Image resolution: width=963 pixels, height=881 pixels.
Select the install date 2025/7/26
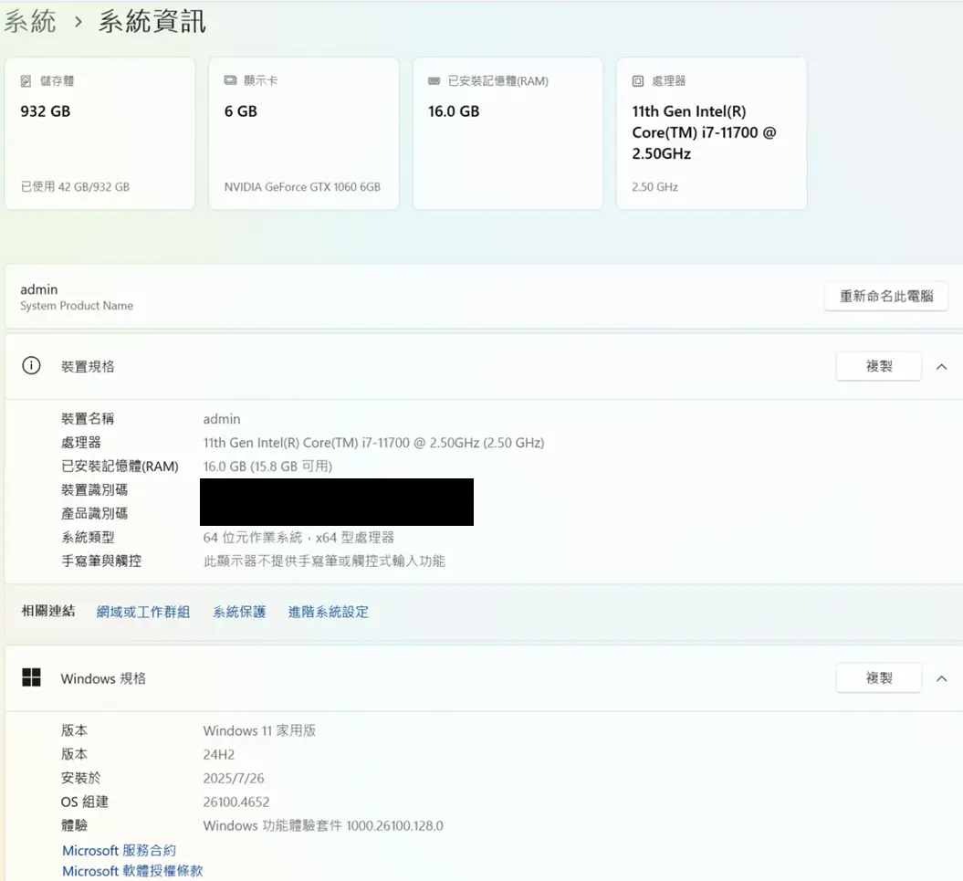click(234, 779)
